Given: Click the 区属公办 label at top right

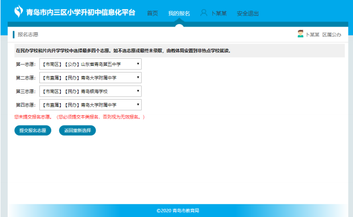Looking at the screenshot, I should [x=332, y=35].
